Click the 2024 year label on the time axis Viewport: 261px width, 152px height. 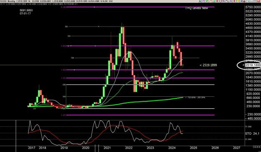pos(172,148)
